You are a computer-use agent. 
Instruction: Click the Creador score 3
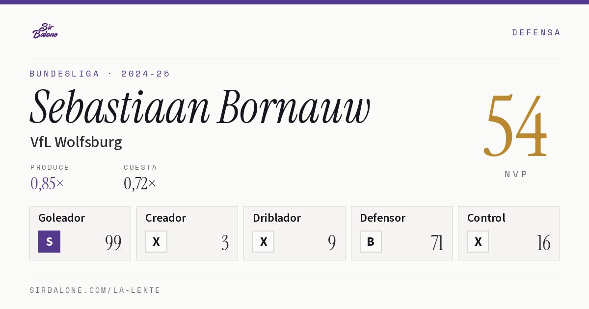(225, 243)
